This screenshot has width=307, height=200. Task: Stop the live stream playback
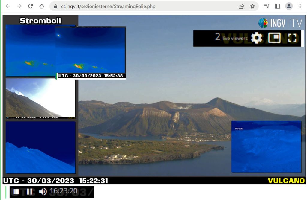point(16,192)
